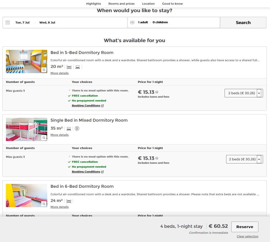Viewport: 270px width, 242px height.
Task: Click accessibility icon on Mixed Dormitory Room
Action: point(77,128)
